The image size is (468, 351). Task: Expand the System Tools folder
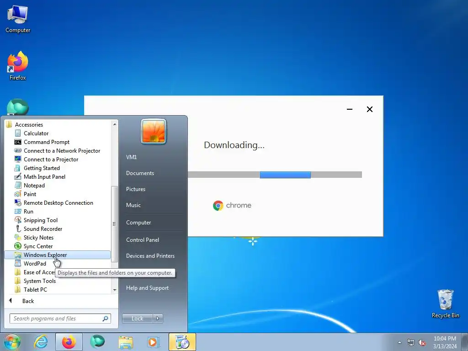[x=39, y=281]
